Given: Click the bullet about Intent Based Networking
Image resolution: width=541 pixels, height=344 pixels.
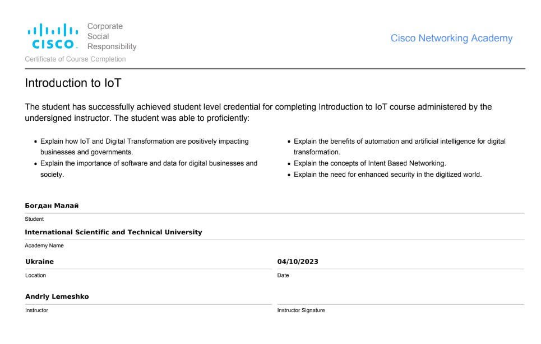Looking at the screenshot, I should click(x=369, y=163).
